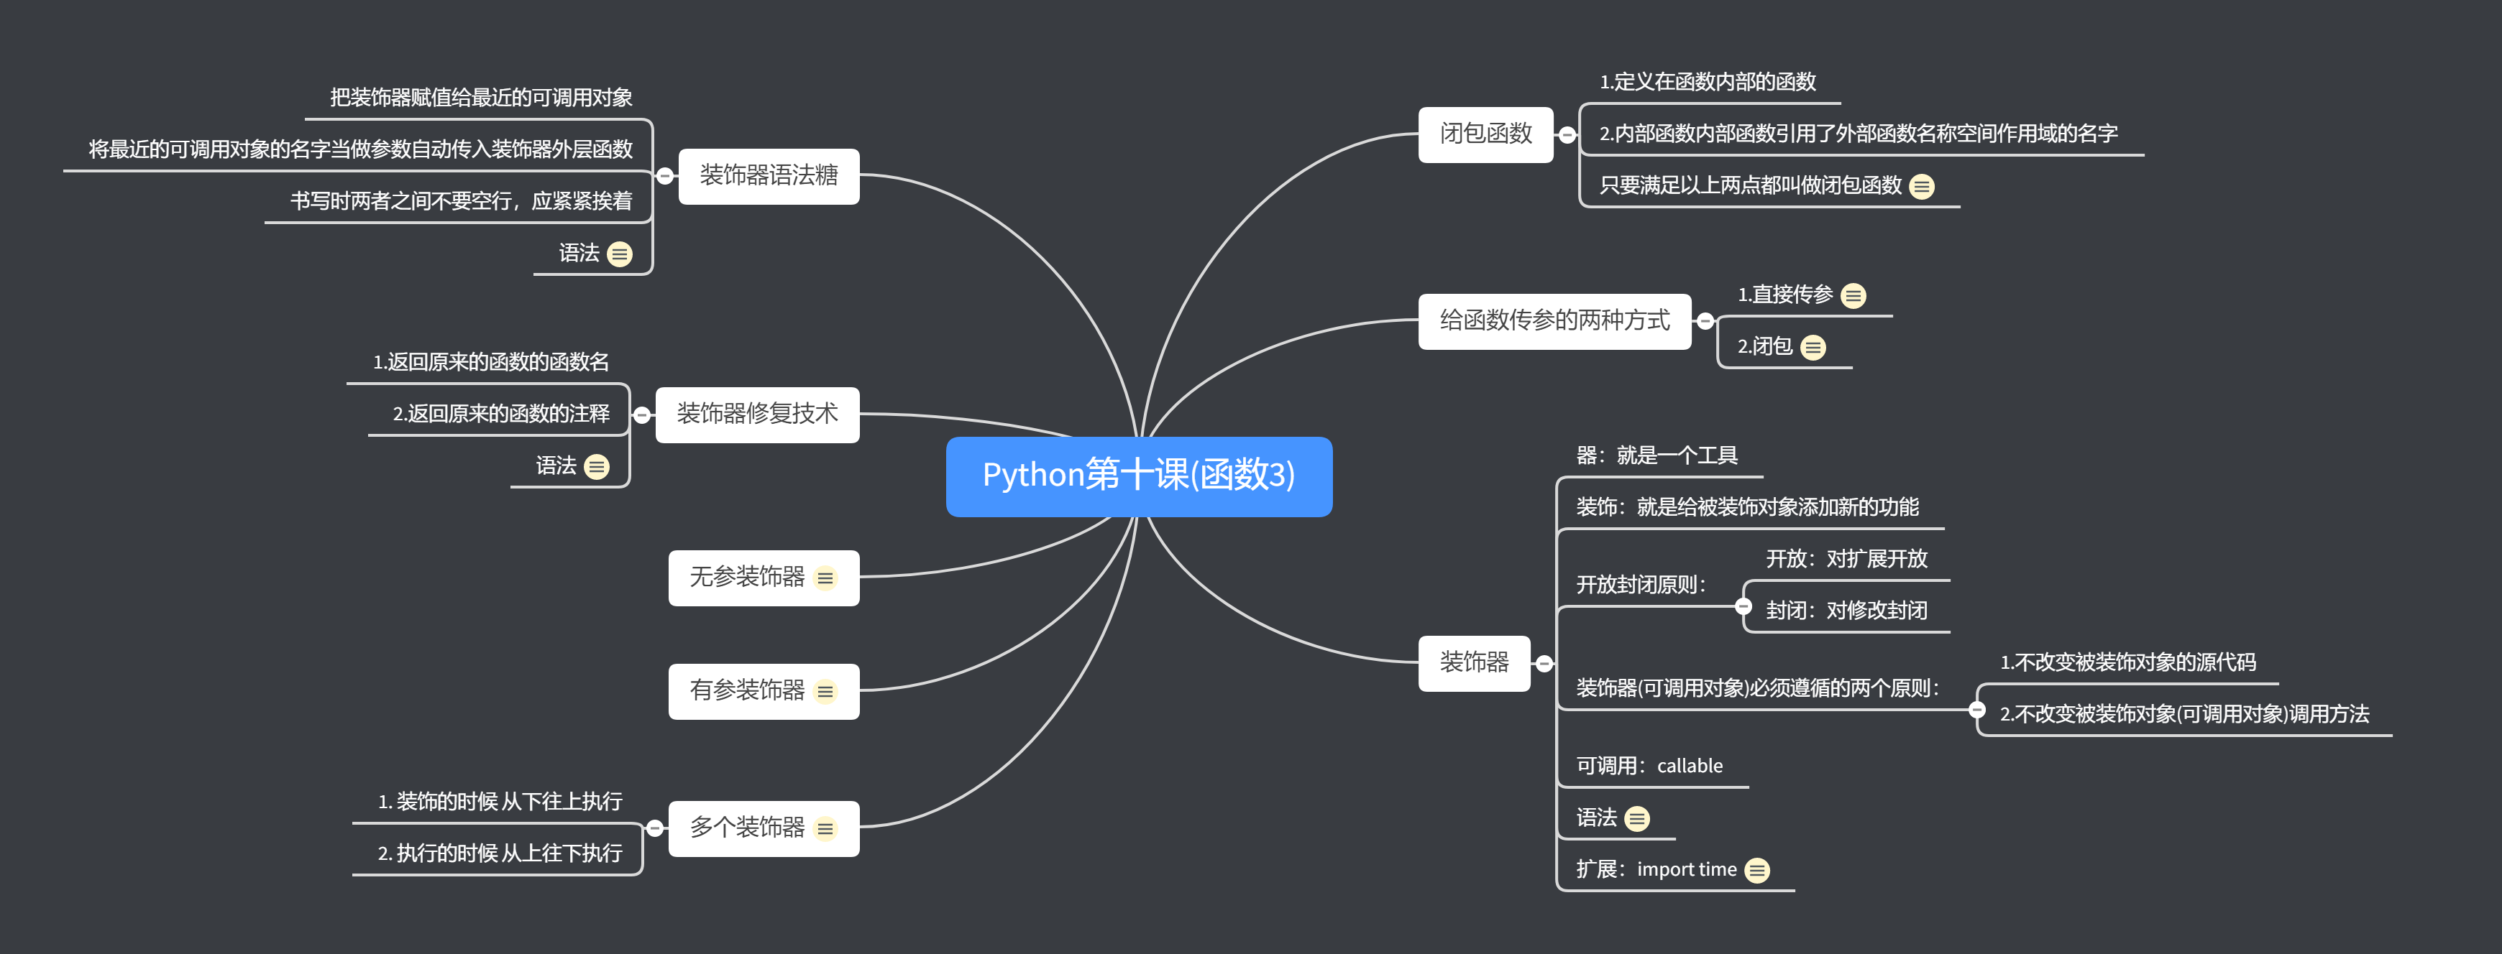Select the 装饰器 main topic node
Screen dimensions: 2502x954
[x=1473, y=663]
